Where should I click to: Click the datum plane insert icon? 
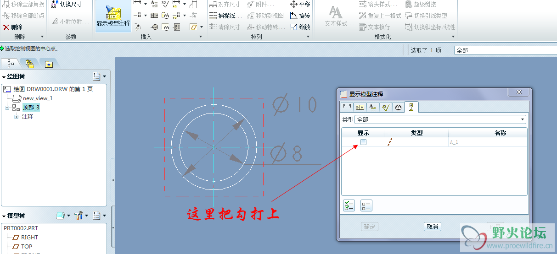194,27
